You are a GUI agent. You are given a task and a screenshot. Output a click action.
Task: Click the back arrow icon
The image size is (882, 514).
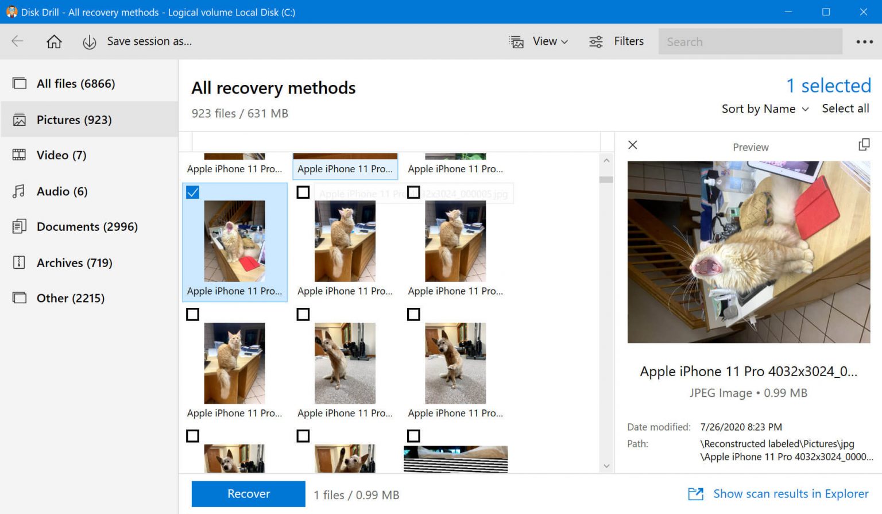point(18,41)
